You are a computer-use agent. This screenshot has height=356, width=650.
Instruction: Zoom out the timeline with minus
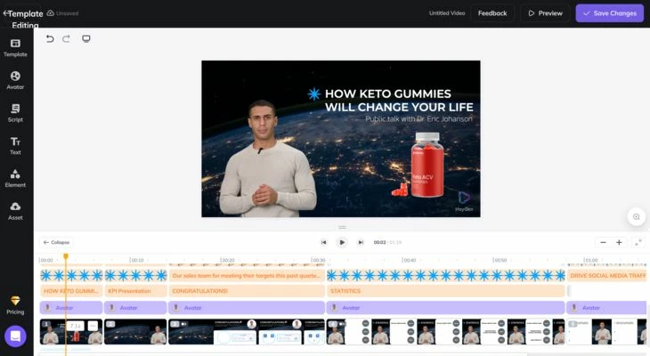pos(603,242)
